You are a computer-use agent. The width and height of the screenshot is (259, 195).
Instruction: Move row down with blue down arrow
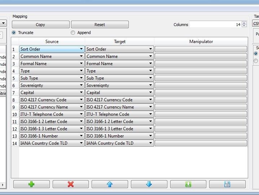[x=149, y=184]
